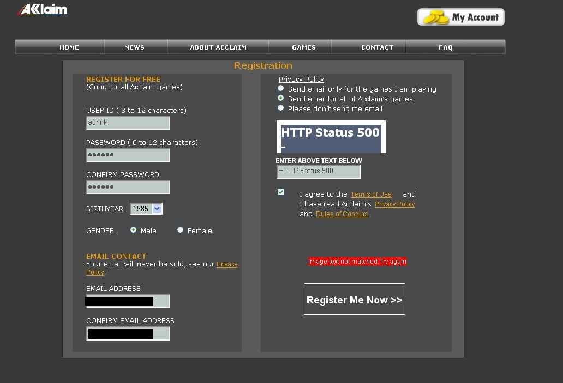This screenshot has width=563, height=383.
Task: Open the Terms of Use link
Action: pyautogui.click(x=371, y=194)
